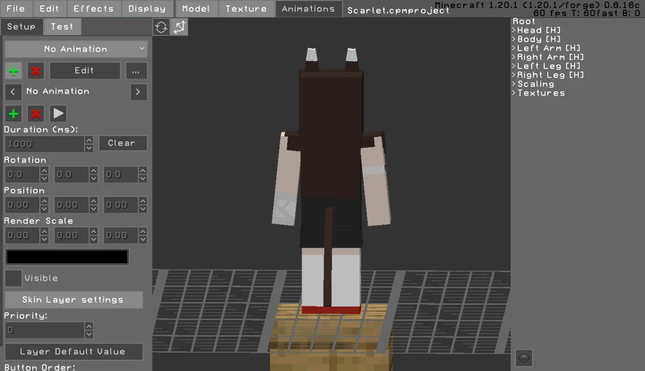
Task: Open the three-dots more options button
Action: 137,71
